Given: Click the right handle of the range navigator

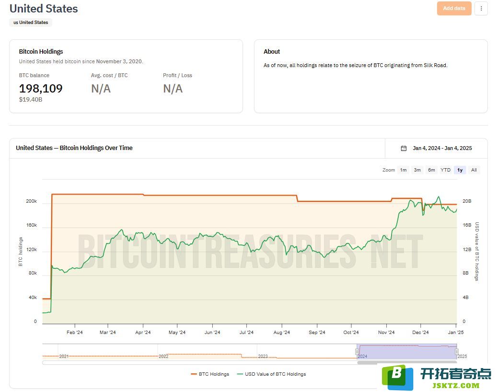Looking at the screenshot, I should [x=457, y=351].
